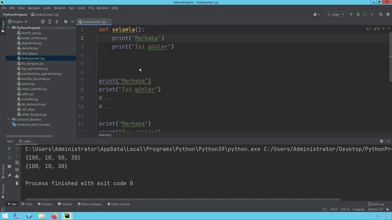Viewport: 392px width, 220px height.
Task: Open the Tools menu
Action: point(81,8)
